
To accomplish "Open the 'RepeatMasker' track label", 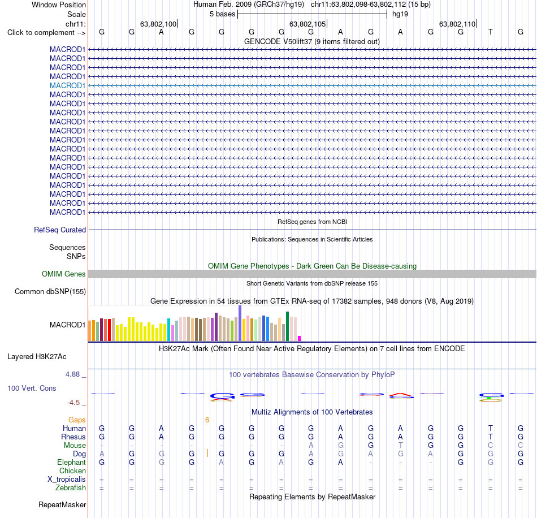I will tap(62, 504).
